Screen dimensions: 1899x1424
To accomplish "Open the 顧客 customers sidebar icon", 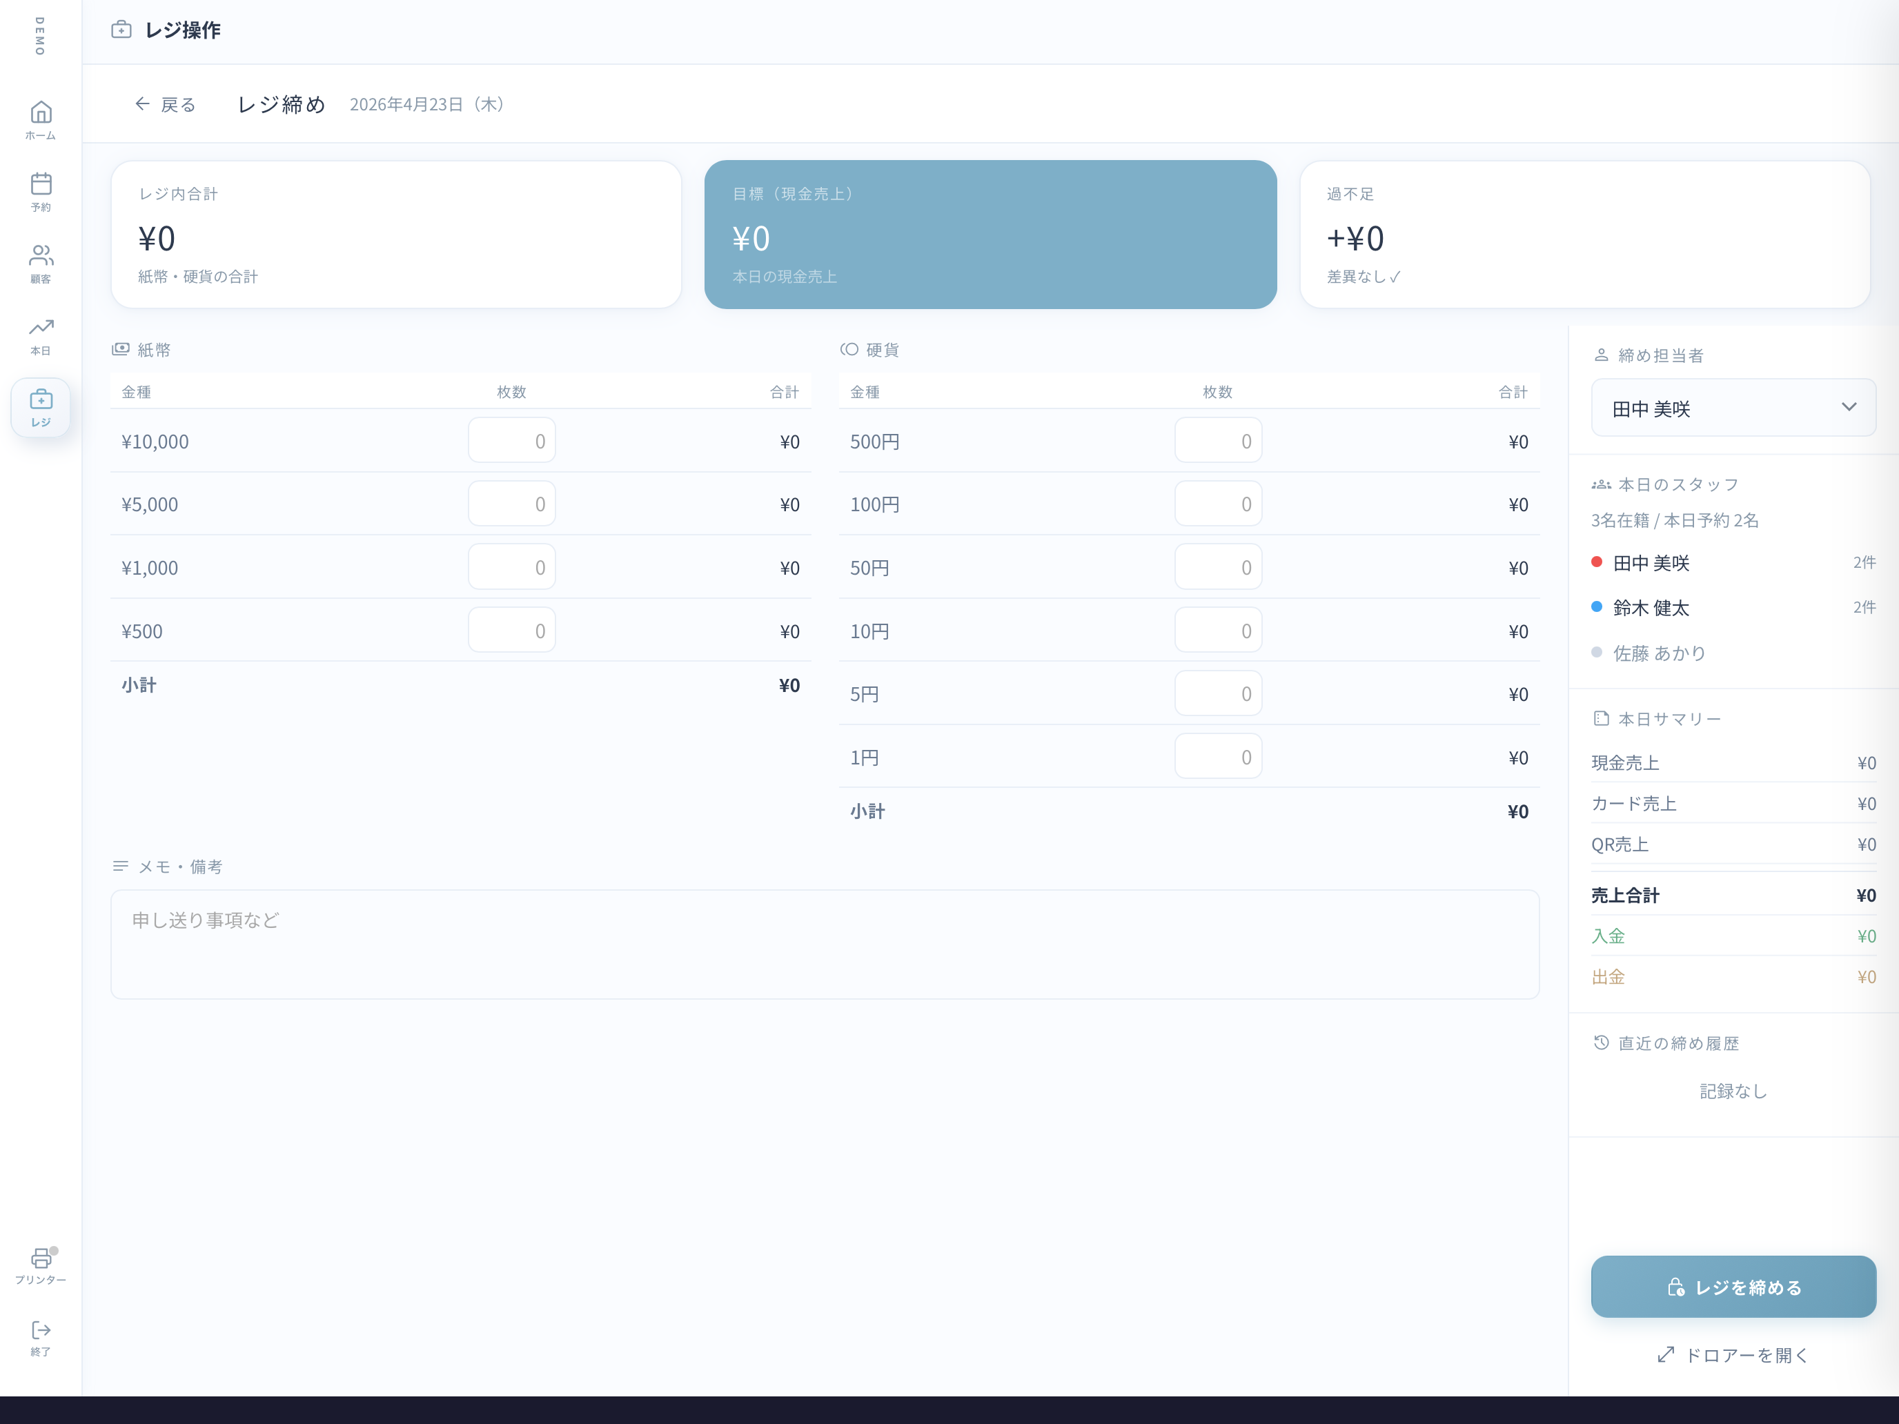I will click(40, 264).
